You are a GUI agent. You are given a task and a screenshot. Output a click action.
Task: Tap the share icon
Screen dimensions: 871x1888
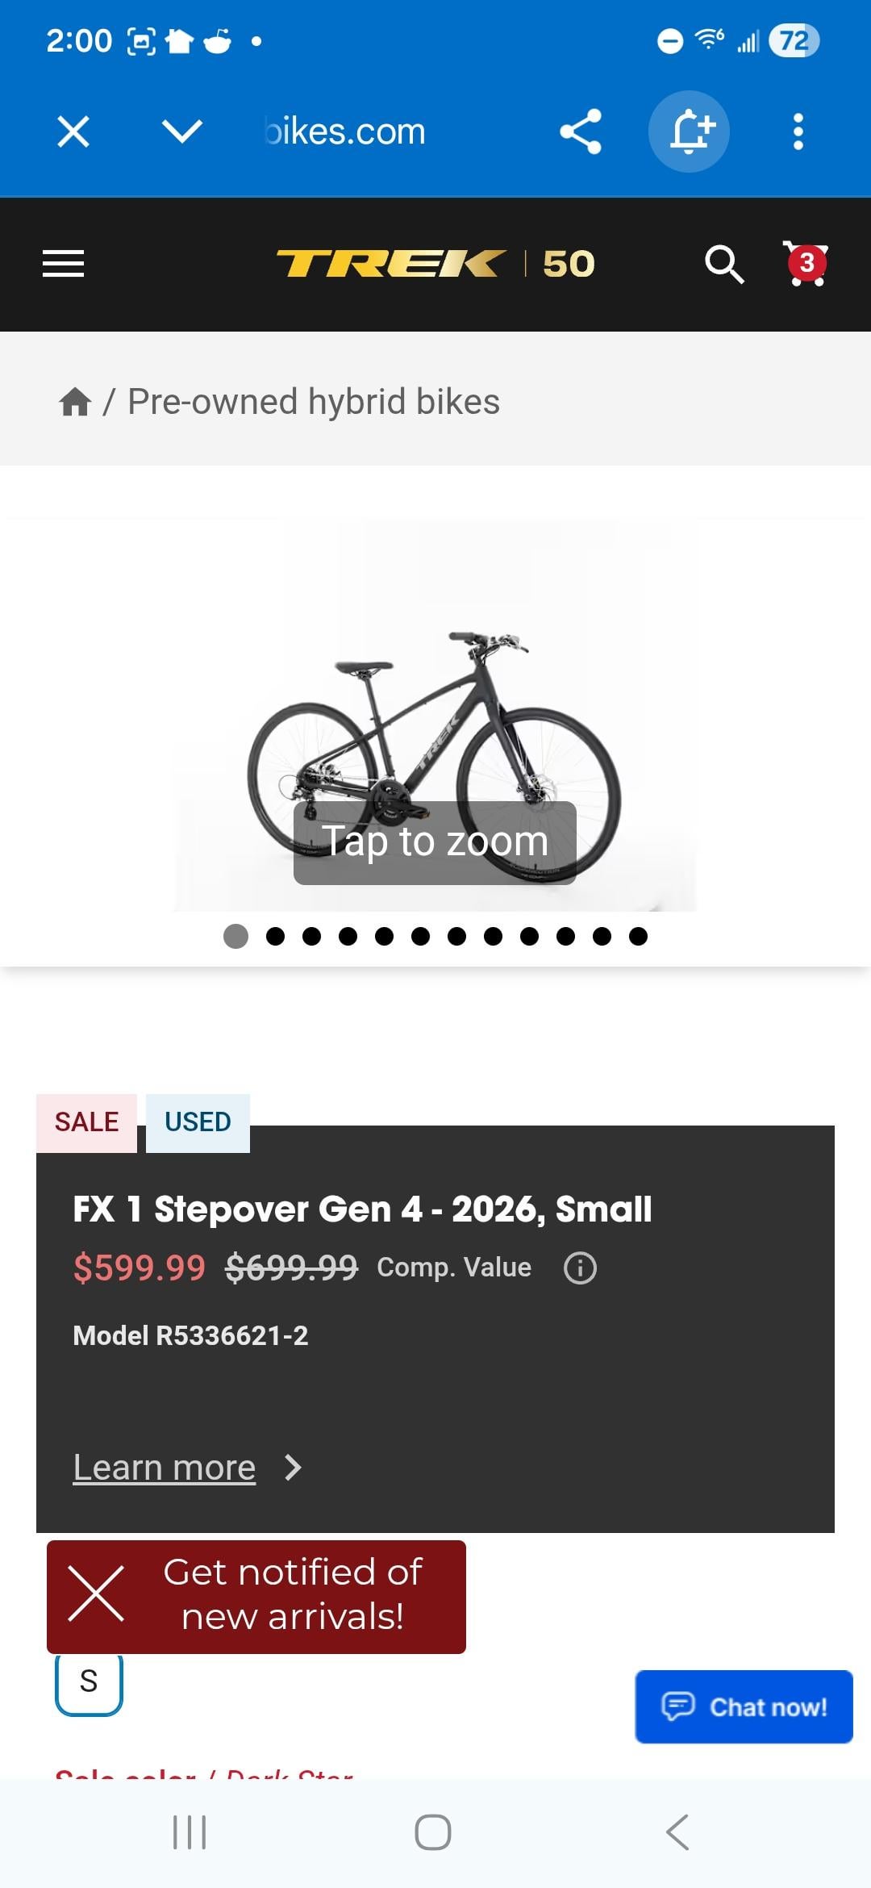click(581, 132)
